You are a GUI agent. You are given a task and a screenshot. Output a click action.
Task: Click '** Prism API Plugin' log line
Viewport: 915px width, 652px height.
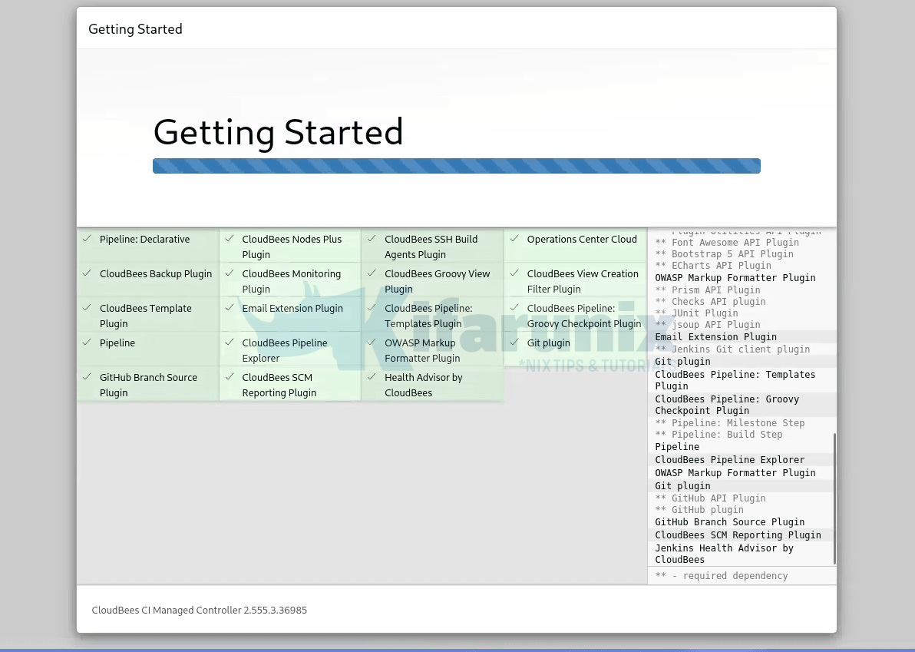coord(707,290)
